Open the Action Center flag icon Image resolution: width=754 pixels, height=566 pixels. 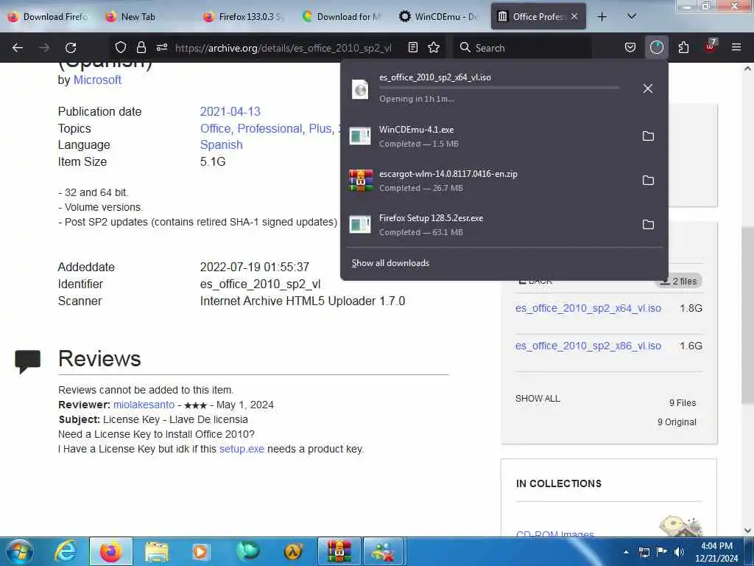click(662, 552)
